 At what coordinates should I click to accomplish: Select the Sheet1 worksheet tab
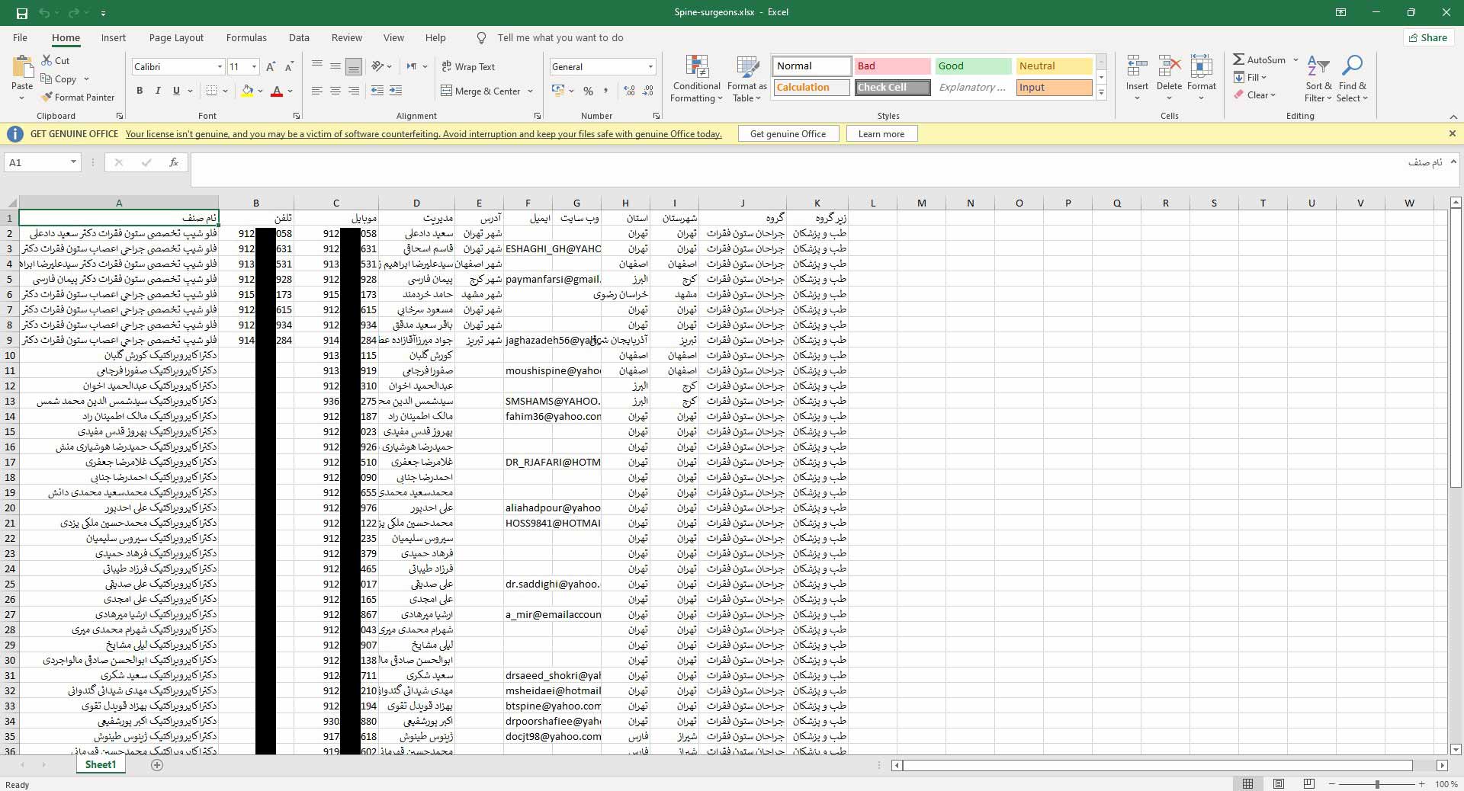tap(101, 765)
